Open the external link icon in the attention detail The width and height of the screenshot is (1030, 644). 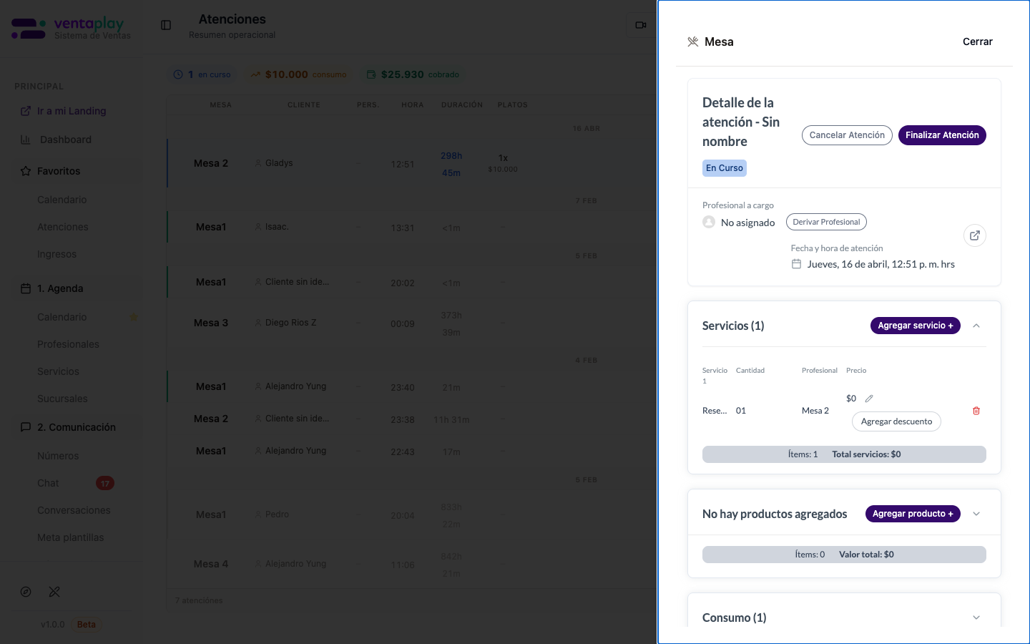click(x=975, y=235)
